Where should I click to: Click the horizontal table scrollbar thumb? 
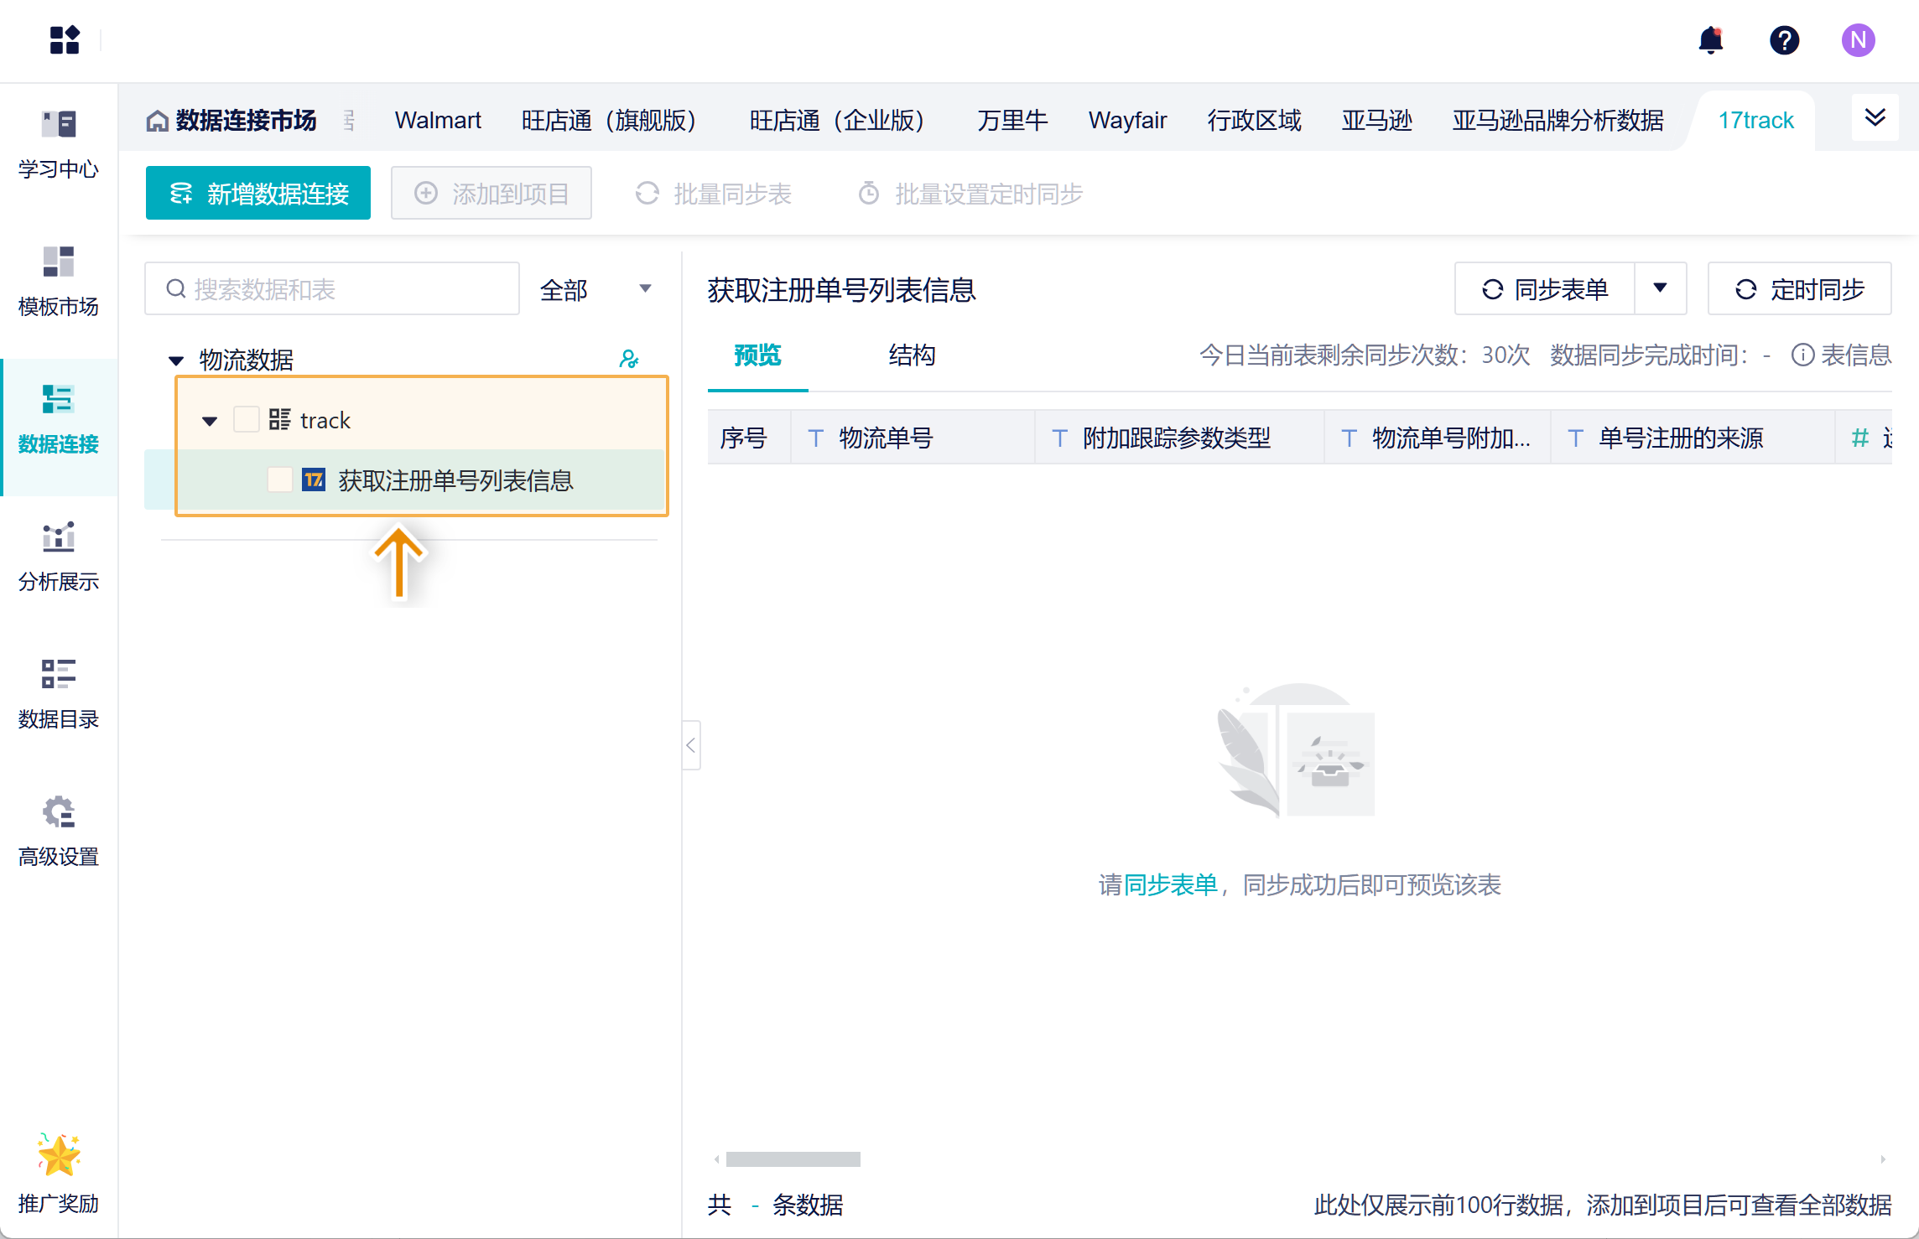tap(793, 1159)
